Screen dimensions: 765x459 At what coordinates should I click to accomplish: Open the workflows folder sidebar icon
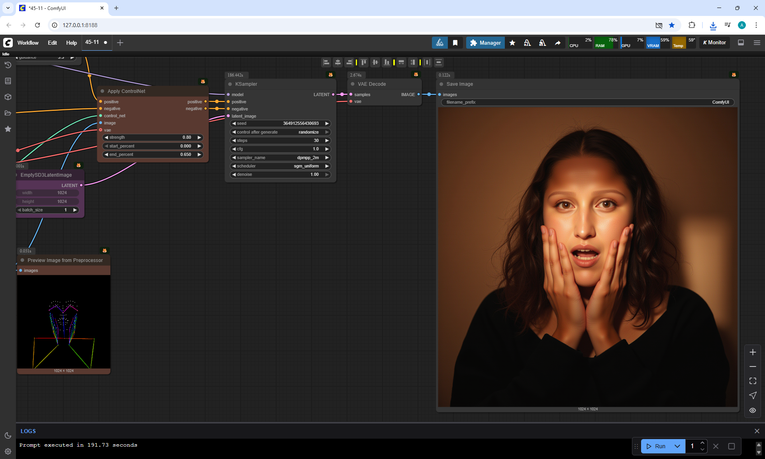click(8, 113)
